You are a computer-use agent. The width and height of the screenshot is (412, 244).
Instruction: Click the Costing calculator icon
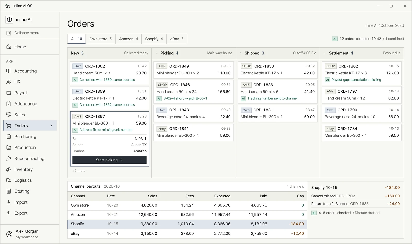(9, 191)
